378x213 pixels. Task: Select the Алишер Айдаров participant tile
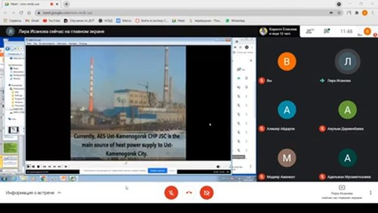pos(286,114)
